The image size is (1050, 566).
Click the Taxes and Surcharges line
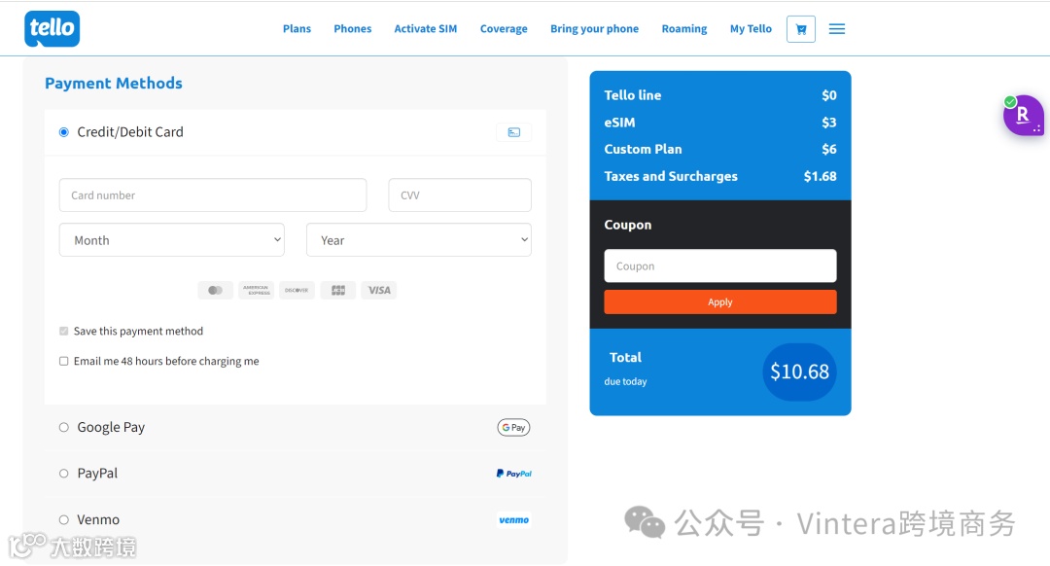[x=719, y=176]
